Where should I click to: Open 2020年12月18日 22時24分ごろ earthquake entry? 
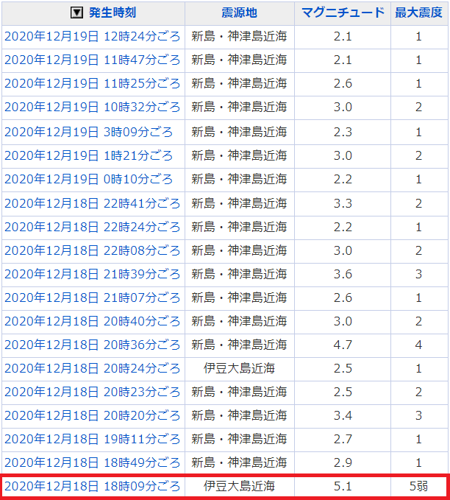tap(93, 227)
